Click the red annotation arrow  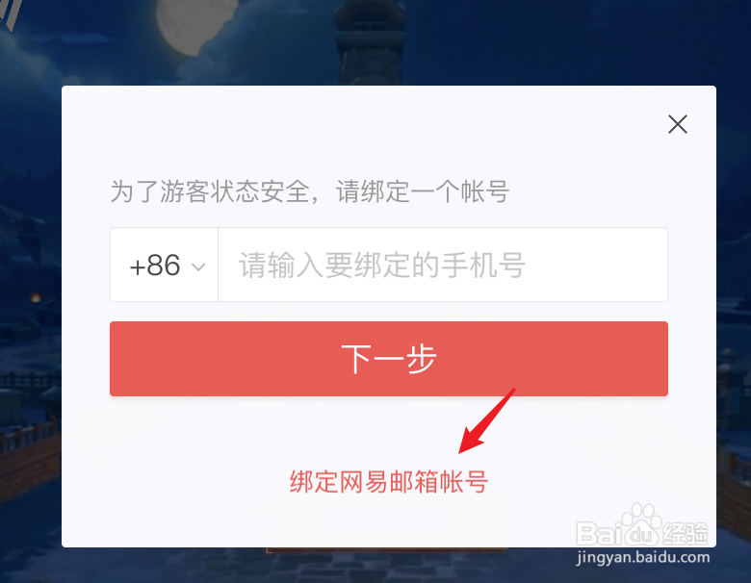485,421
